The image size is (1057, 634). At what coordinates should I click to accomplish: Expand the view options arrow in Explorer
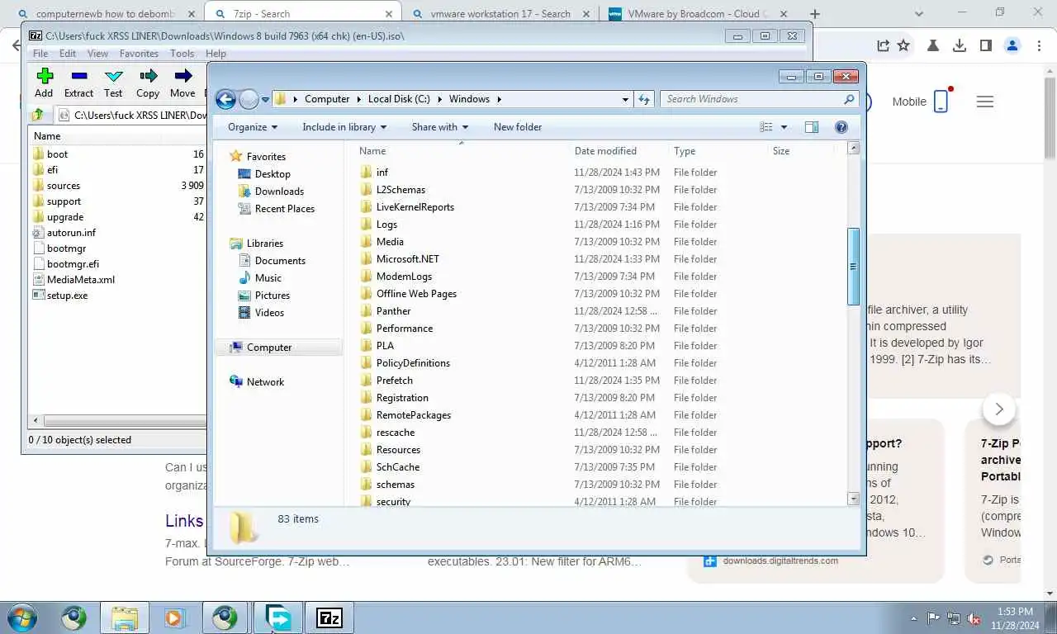click(784, 127)
